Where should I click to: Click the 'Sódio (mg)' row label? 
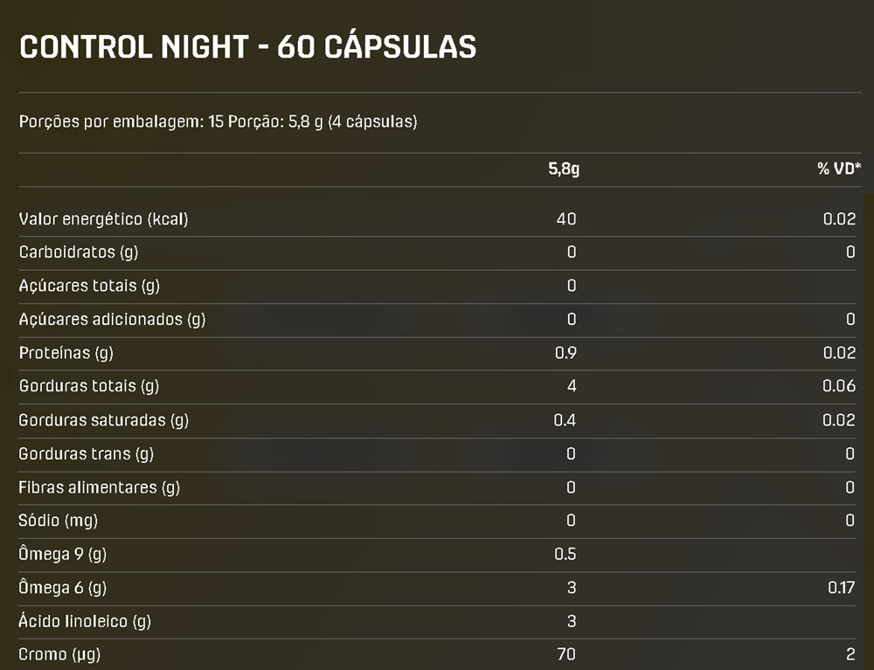59,521
